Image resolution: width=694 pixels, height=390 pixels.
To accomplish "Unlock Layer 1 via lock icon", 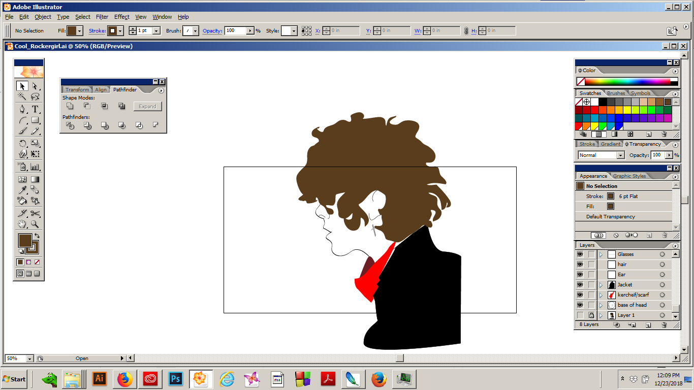I will pos(591,315).
